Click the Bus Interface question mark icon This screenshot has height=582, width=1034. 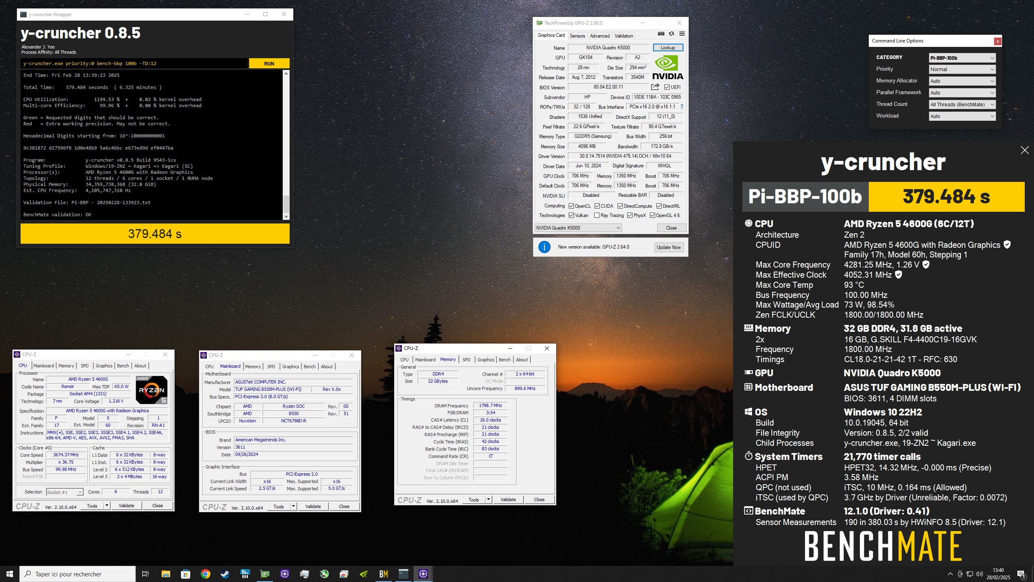point(682,107)
